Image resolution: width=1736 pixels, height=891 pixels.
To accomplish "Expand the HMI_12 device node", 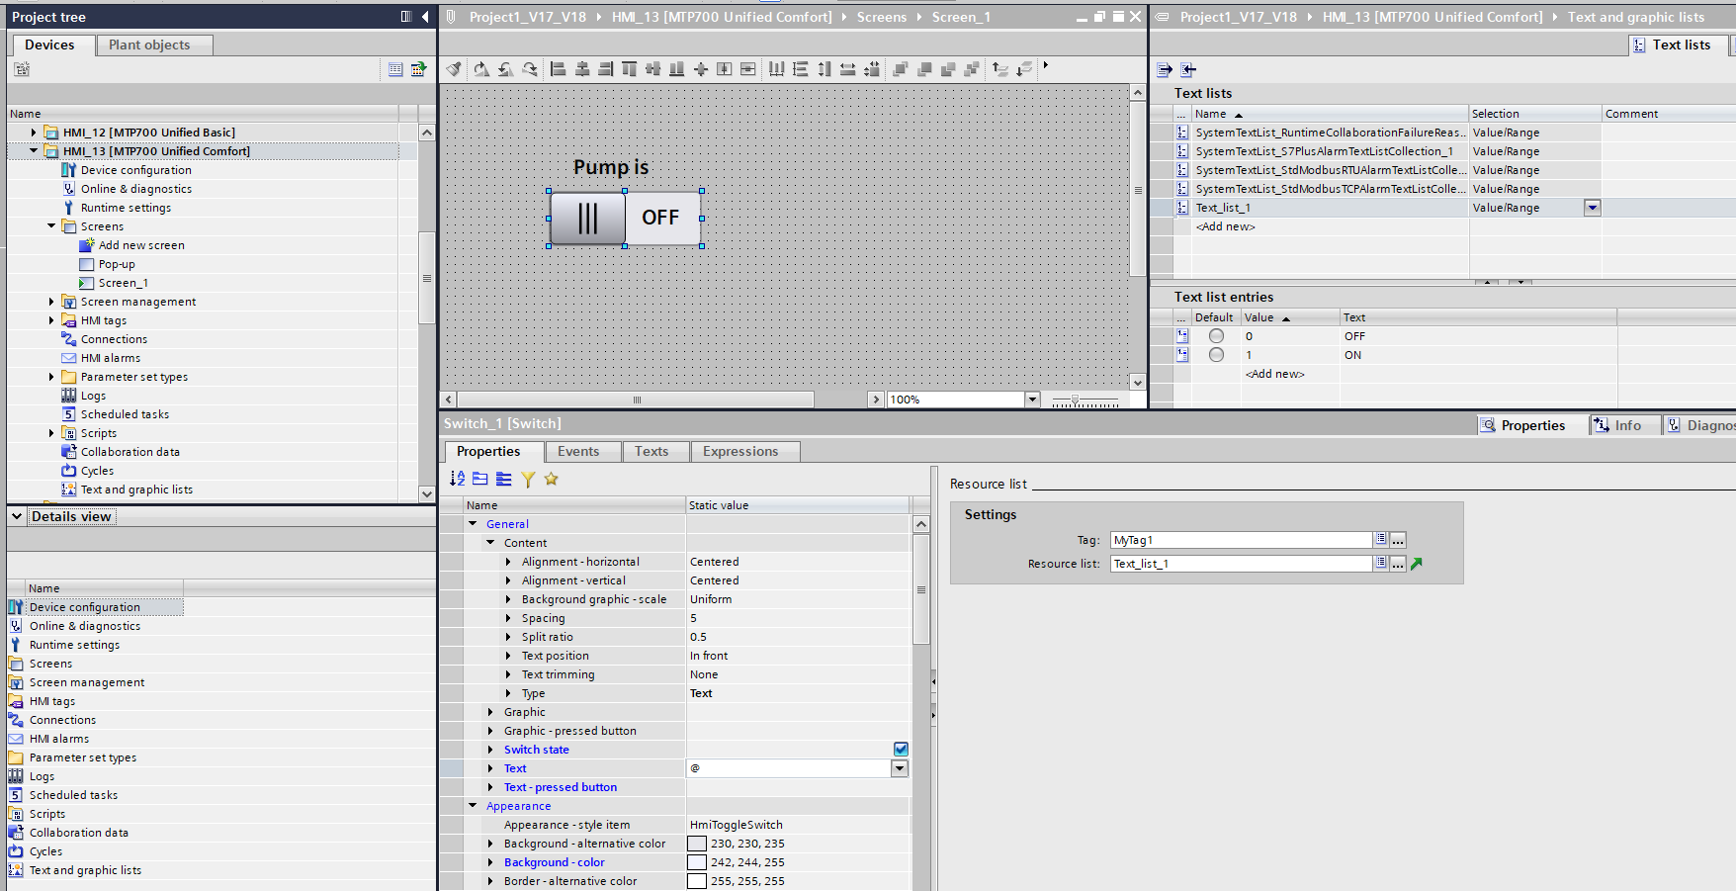I will (34, 133).
